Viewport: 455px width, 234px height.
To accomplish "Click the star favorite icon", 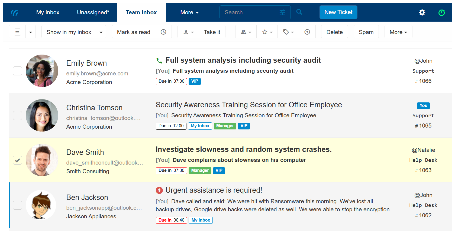I will pos(267,32).
